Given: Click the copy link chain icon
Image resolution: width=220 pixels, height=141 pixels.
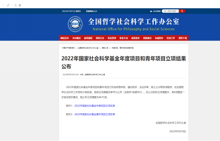Looking at the screenshot, I should pyautogui.click(x=8, y=5).
